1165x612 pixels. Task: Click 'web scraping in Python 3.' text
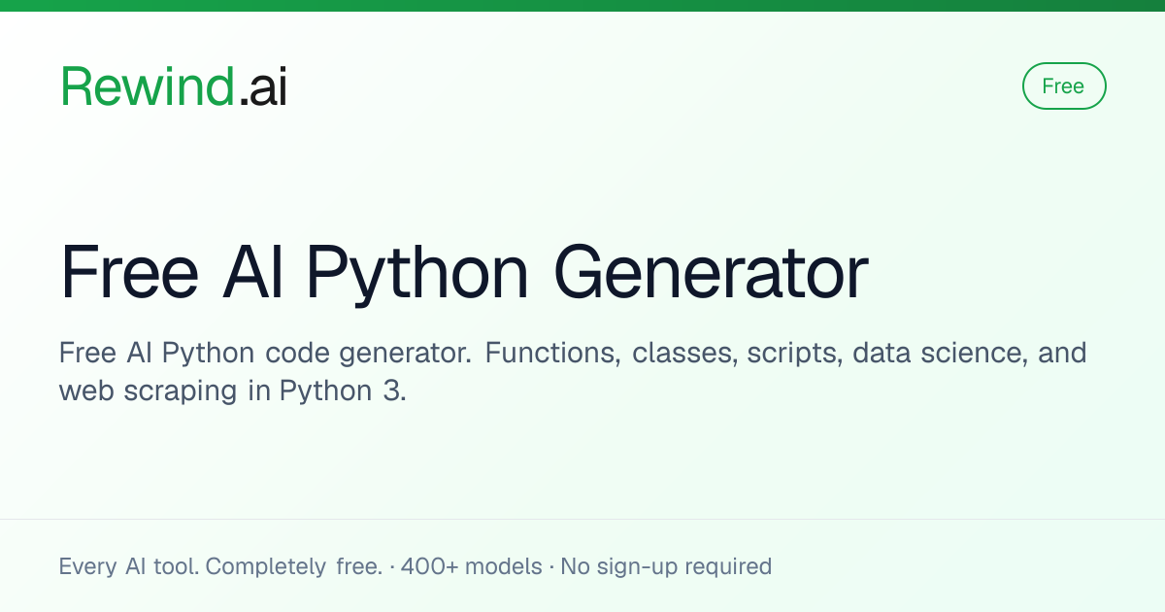point(232,391)
